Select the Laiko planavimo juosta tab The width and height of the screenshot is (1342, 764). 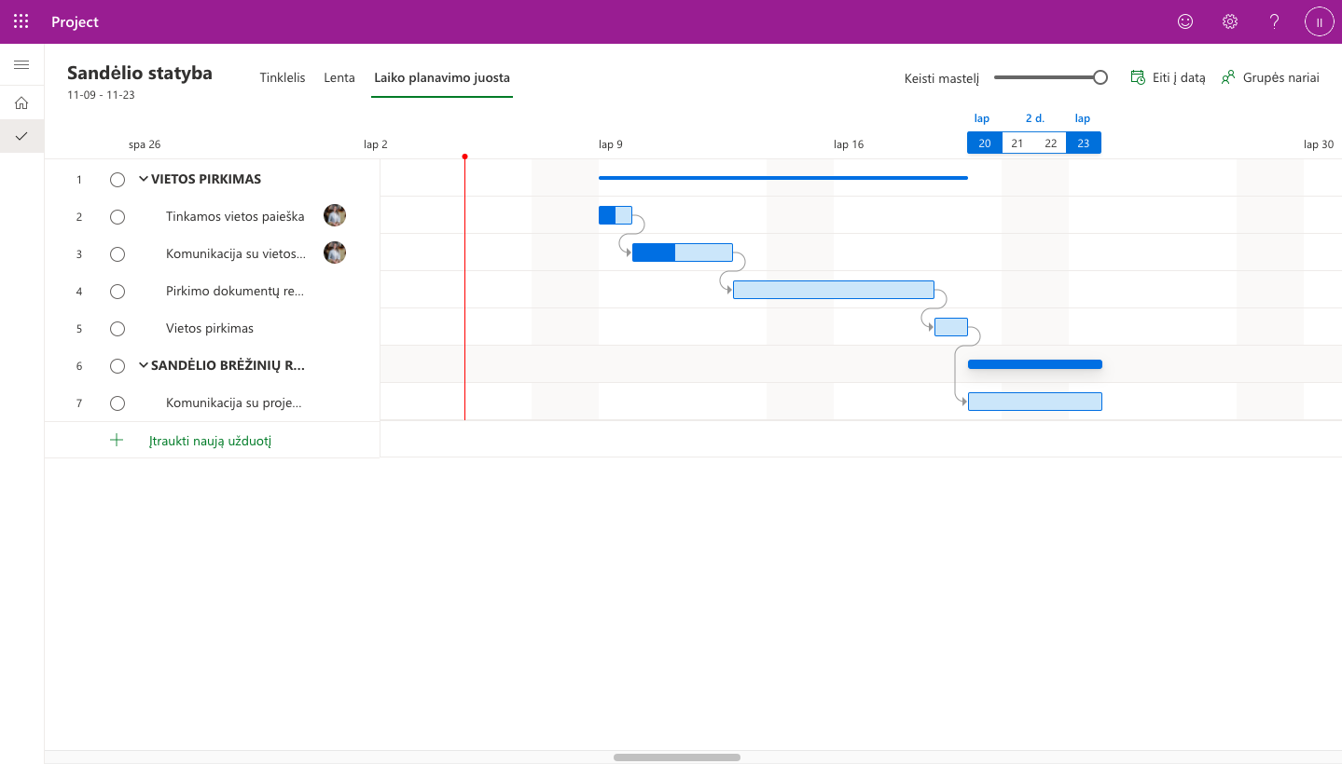[442, 77]
